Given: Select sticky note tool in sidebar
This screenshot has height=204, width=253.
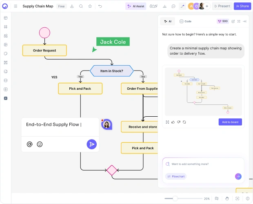Looking at the screenshot, I should pyautogui.click(x=6, y=53).
